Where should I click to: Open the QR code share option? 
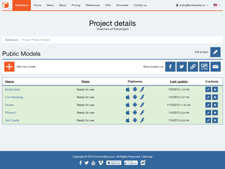204,67
